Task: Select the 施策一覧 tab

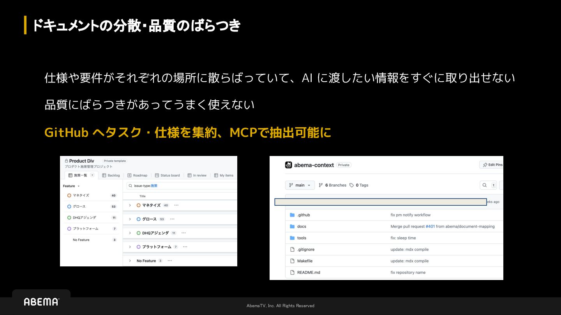Action: tap(81, 175)
